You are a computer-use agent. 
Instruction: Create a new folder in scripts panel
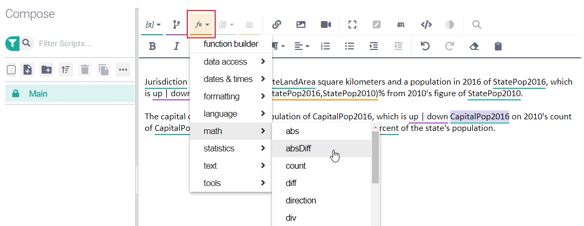[46, 69]
